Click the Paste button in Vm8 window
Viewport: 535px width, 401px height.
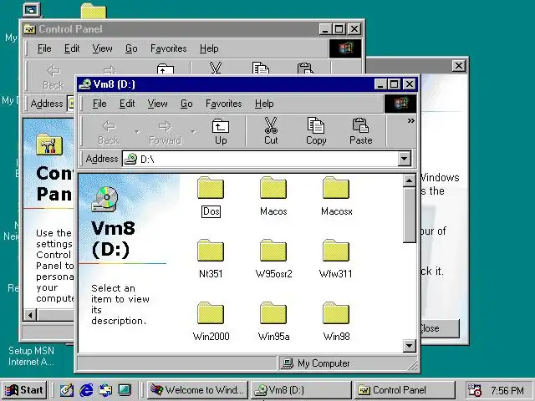pos(360,131)
